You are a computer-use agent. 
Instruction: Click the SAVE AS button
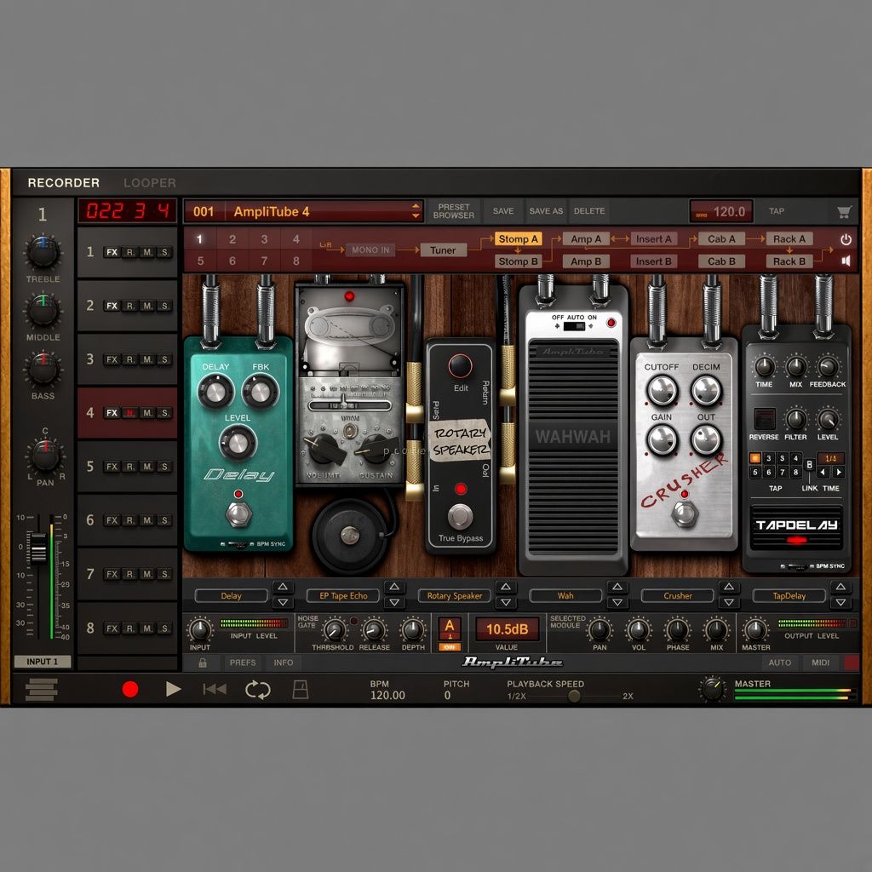pyautogui.click(x=546, y=211)
